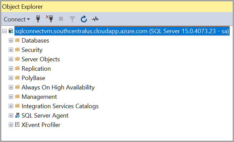Open the Activity Monitor icon
This screenshot has height=142, width=234.
point(95,19)
